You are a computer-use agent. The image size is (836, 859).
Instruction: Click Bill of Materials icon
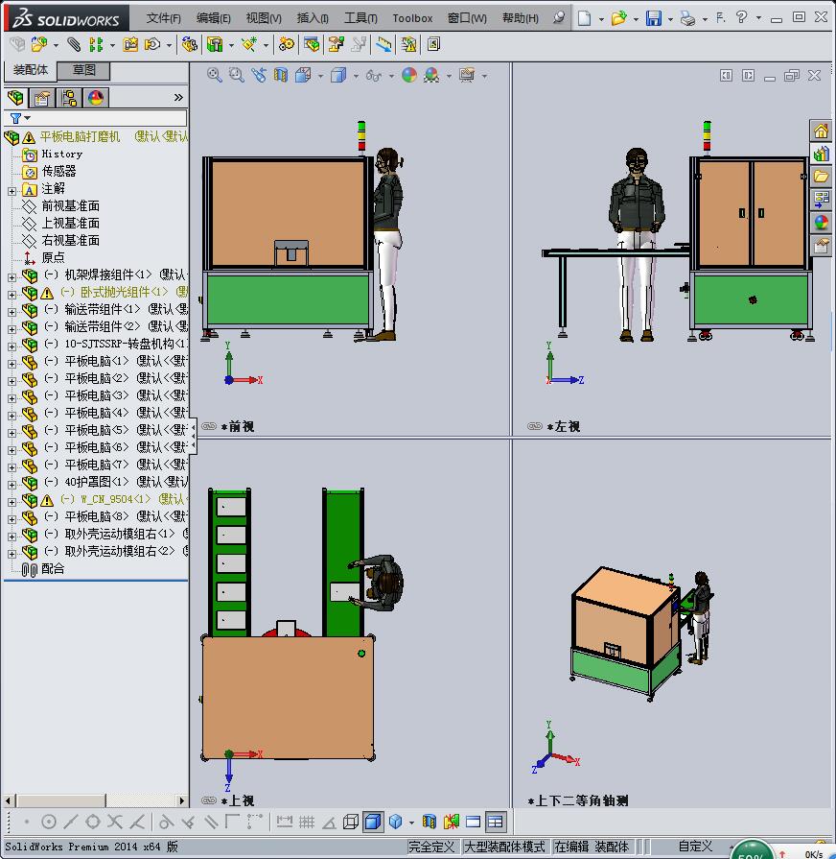312,44
